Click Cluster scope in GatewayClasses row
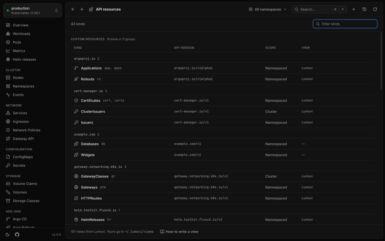385x241 pixels. tap(271, 176)
